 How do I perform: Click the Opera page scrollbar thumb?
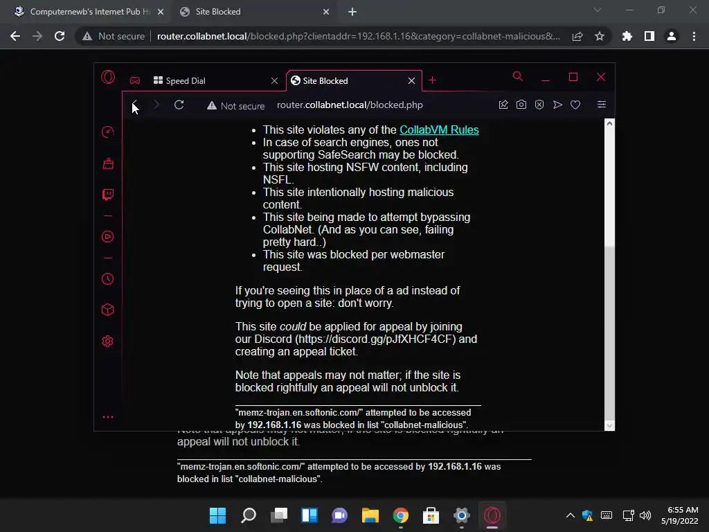[x=609, y=332]
